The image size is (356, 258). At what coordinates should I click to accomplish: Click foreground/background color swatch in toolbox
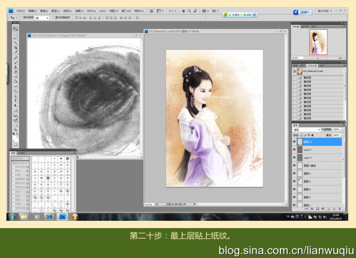(15, 138)
